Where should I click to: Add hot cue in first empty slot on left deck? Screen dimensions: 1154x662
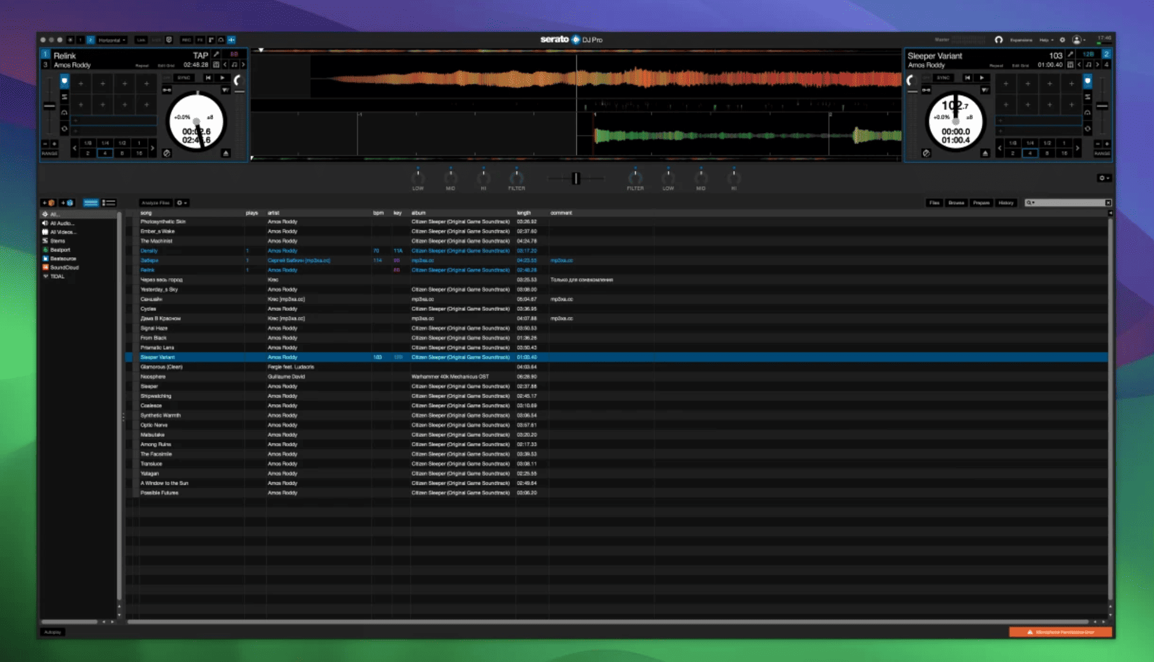click(81, 83)
